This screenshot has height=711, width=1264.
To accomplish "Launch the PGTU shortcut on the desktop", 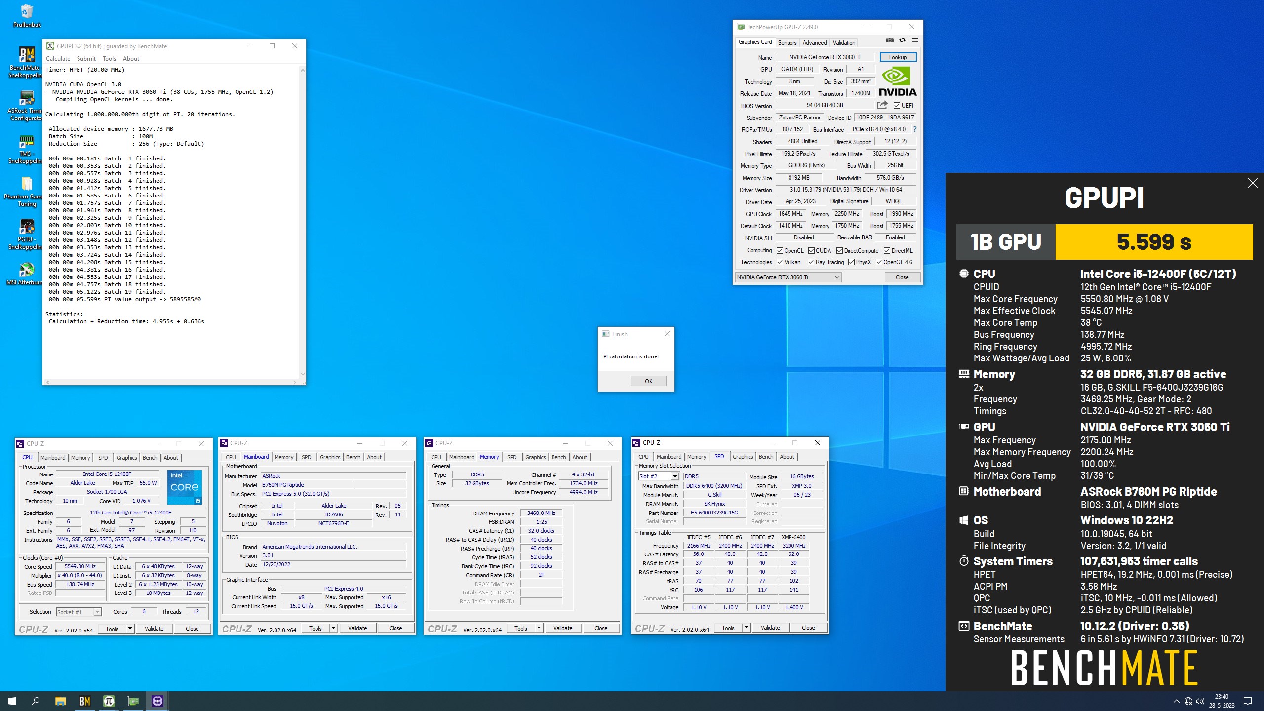I will 26,234.
